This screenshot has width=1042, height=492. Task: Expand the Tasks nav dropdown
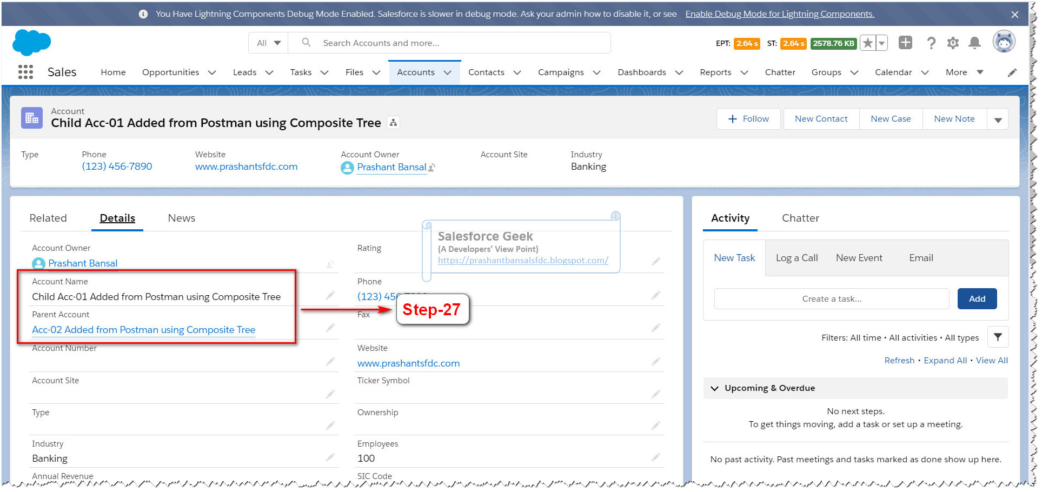tap(324, 72)
